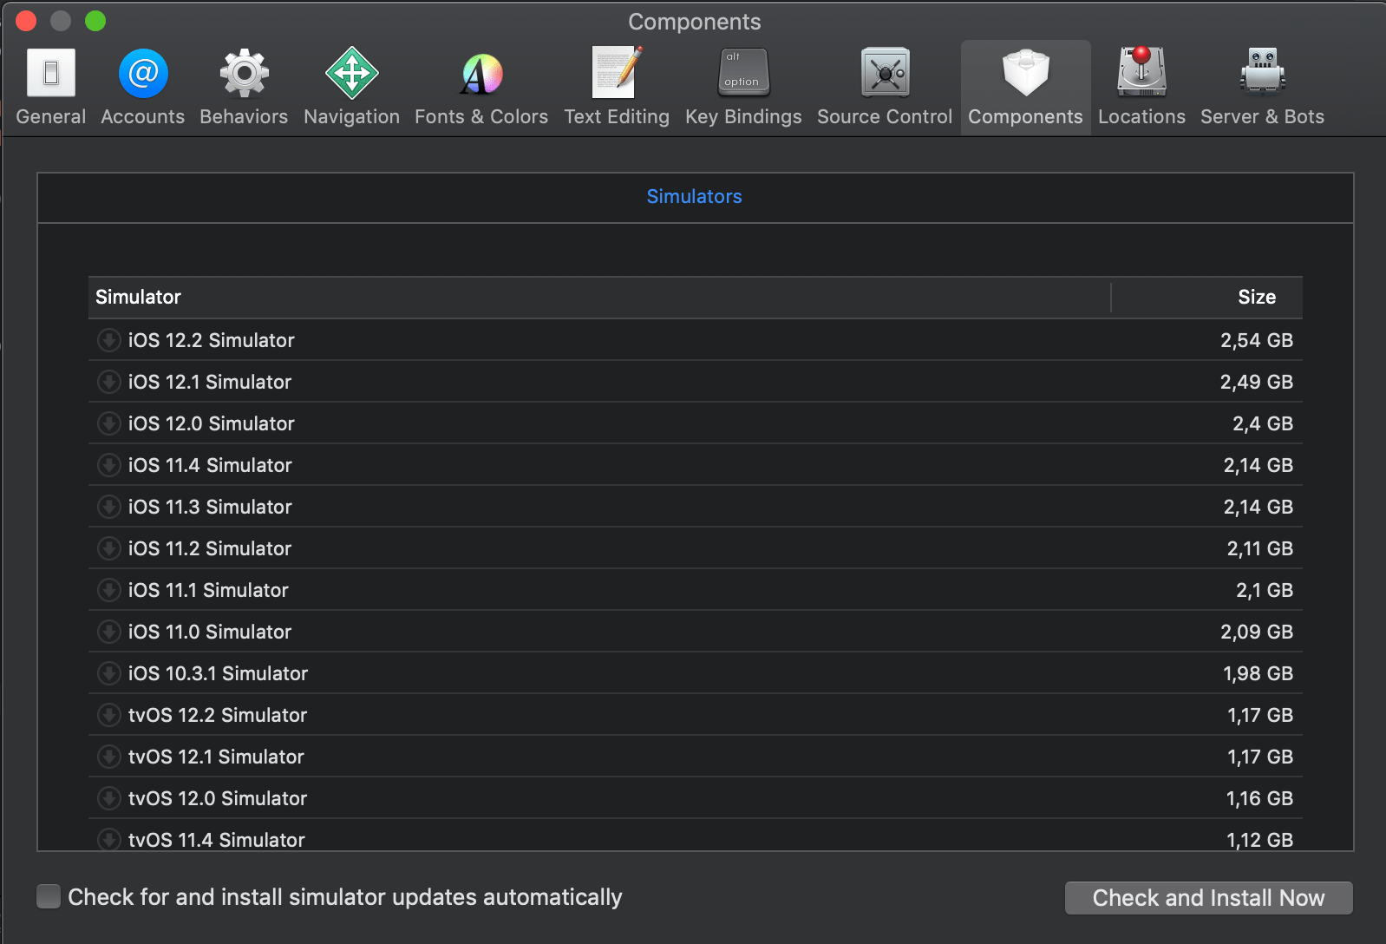Click the 2,49 GB size value
The height and width of the screenshot is (944, 1386).
tap(1257, 382)
